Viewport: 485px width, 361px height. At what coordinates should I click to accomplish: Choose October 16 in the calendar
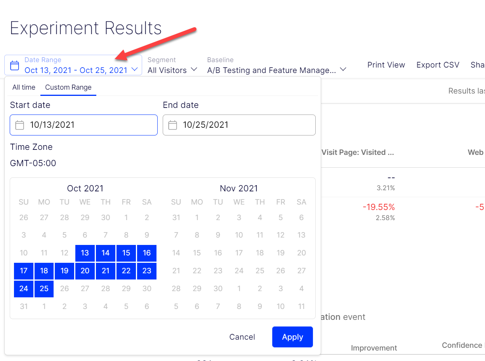[x=147, y=253]
